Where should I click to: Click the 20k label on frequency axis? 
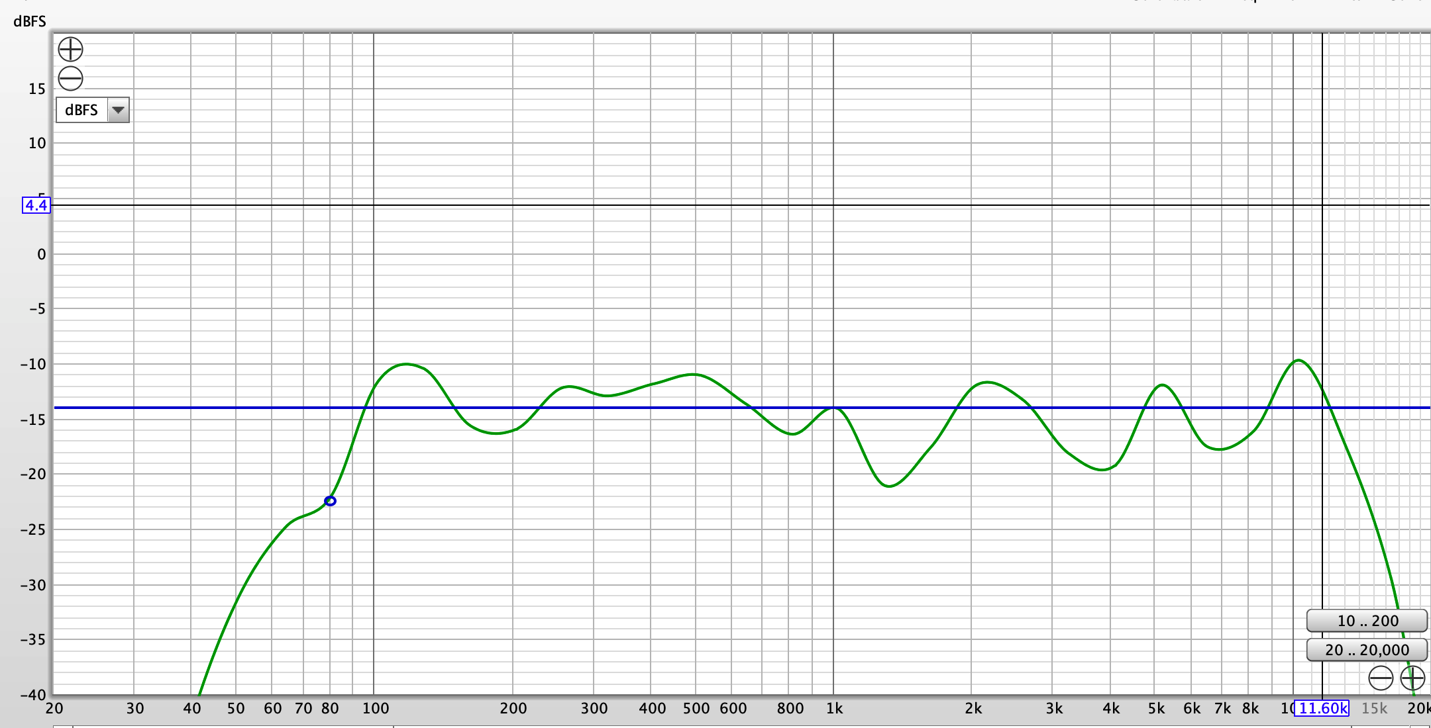tap(1418, 708)
